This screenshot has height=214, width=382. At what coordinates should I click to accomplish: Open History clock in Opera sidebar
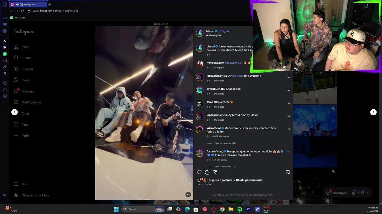click(x=5, y=83)
